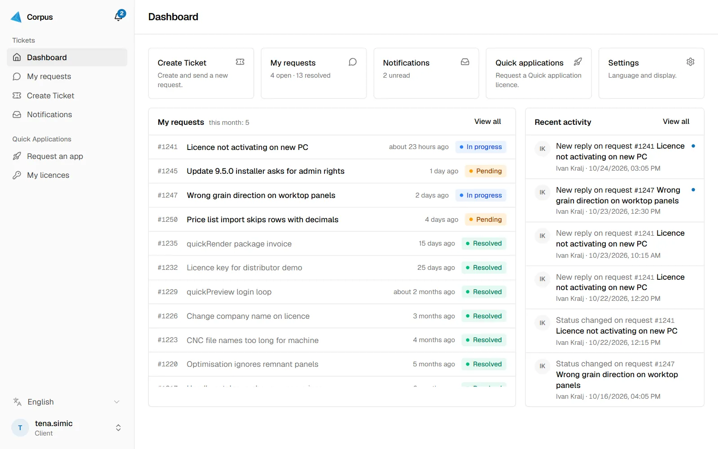Image resolution: width=718 pixels, height=449 pixels.
Task: Open ticket quickPreview login loop
Action: pos(332,292)
